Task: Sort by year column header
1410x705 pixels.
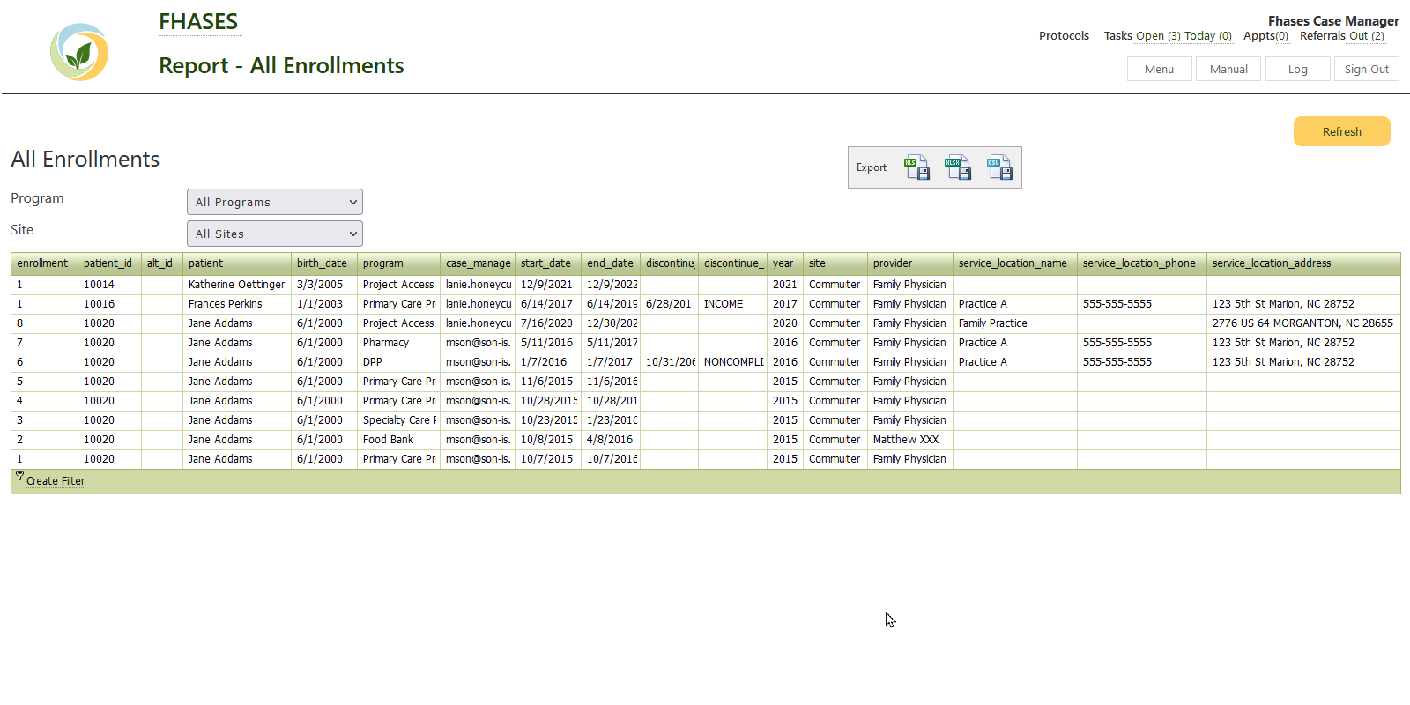Action: click(784, 263)
